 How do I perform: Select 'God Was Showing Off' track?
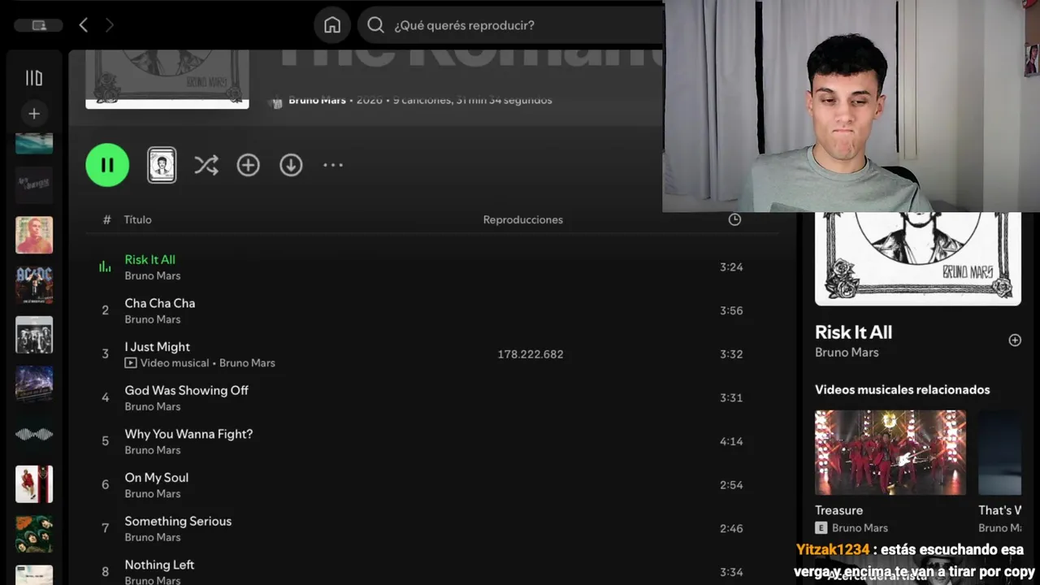[x=186, y=391]
